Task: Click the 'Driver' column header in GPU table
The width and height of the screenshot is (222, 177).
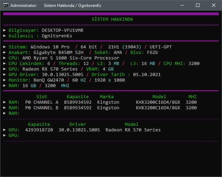Action: 77,124
